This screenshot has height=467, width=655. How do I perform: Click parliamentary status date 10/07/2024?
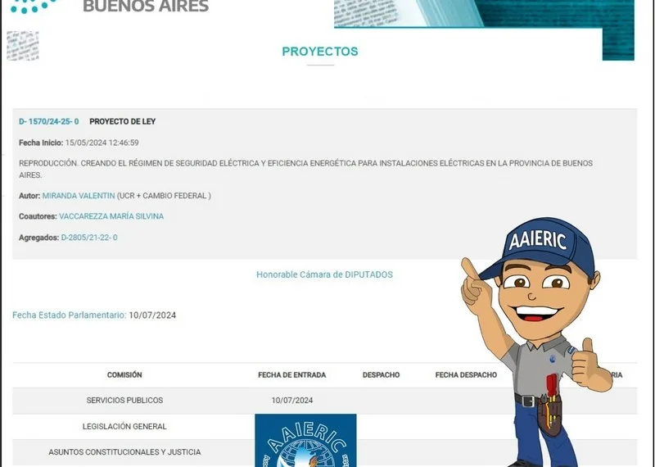click(x=152, y=315)
